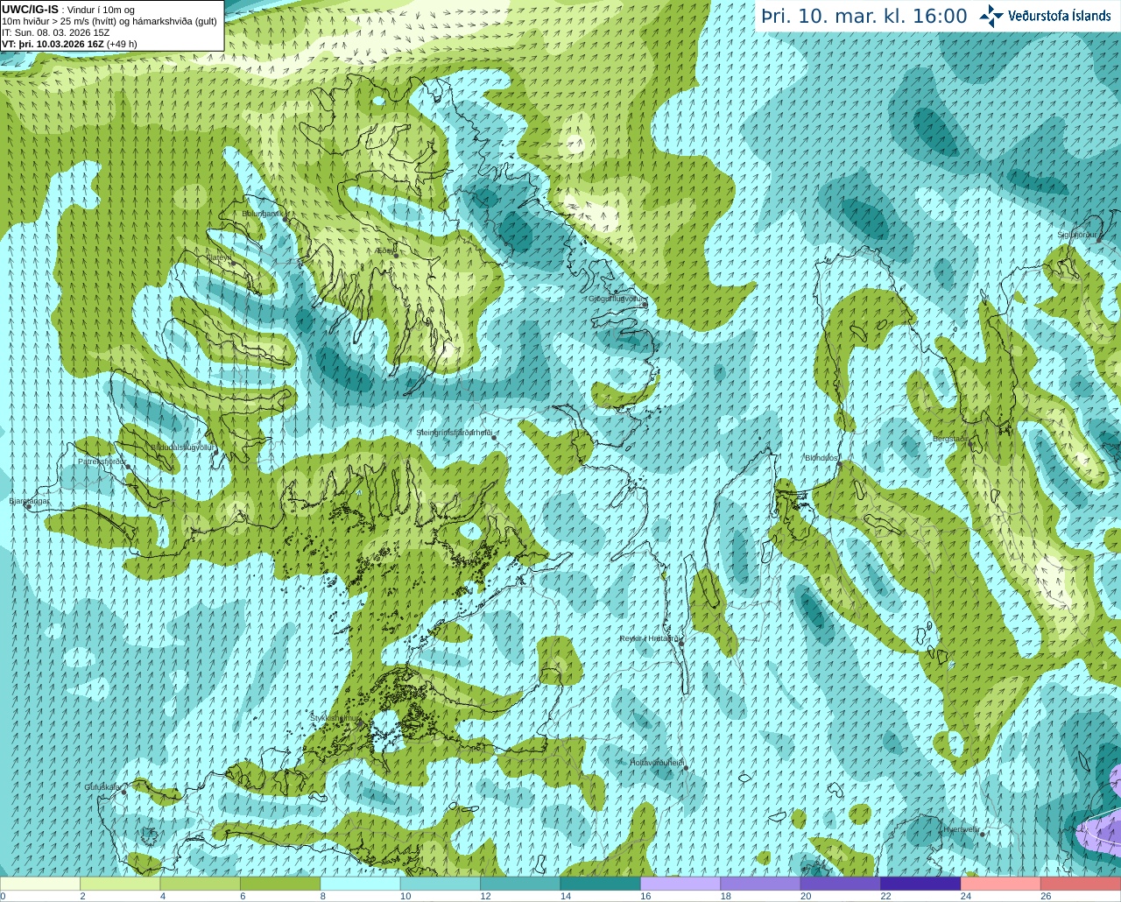
Task: Pick the pale cyan 8–10 legend swatch
Action: (361, 884)
